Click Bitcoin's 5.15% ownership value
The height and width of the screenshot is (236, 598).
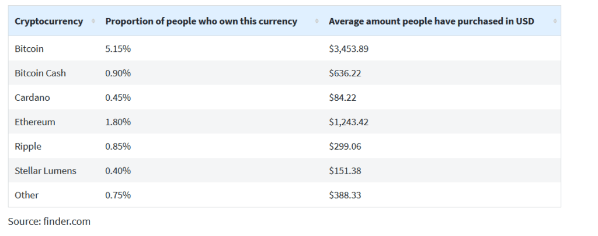(x=118, y=49)
